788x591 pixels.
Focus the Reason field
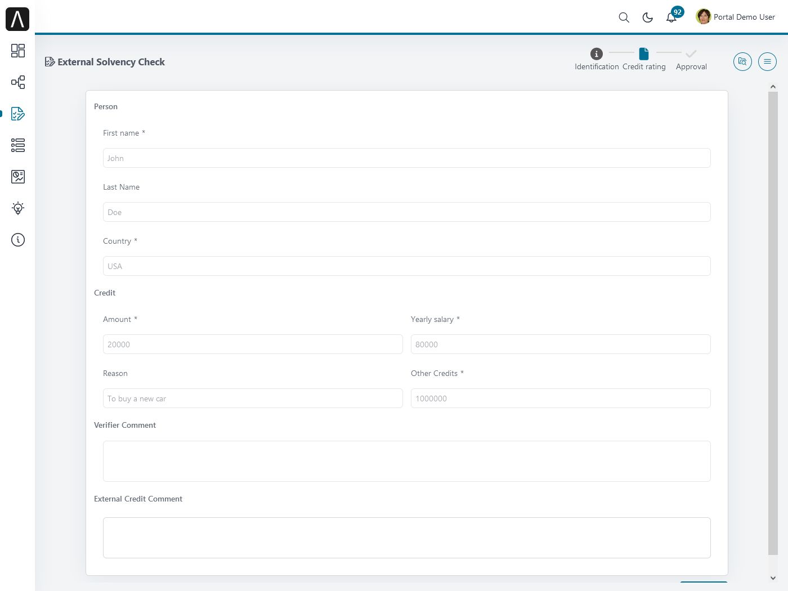click(253, 398)
